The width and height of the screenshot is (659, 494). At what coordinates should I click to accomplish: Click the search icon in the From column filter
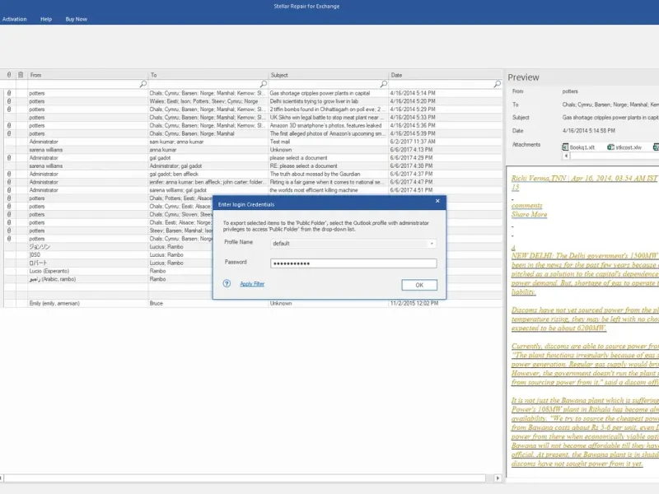pos(143,84)
